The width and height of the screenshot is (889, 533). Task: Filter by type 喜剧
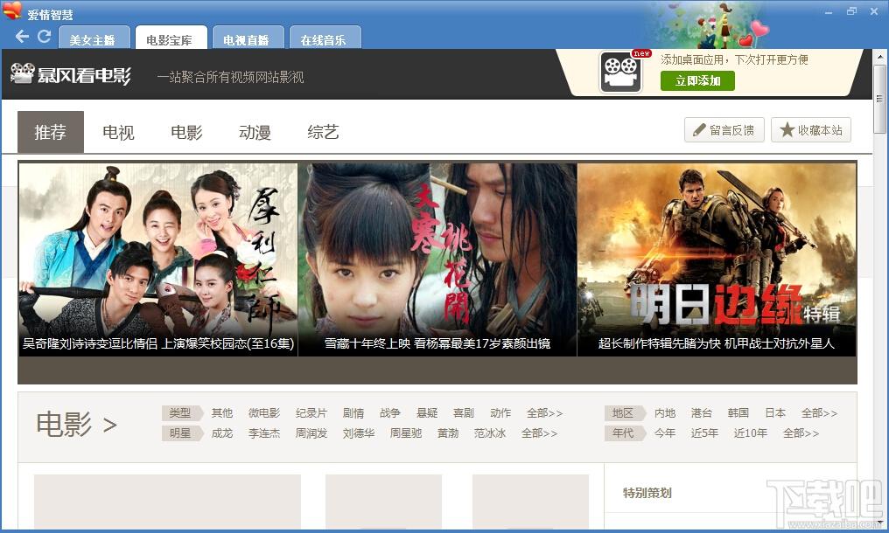pos(463,413)
